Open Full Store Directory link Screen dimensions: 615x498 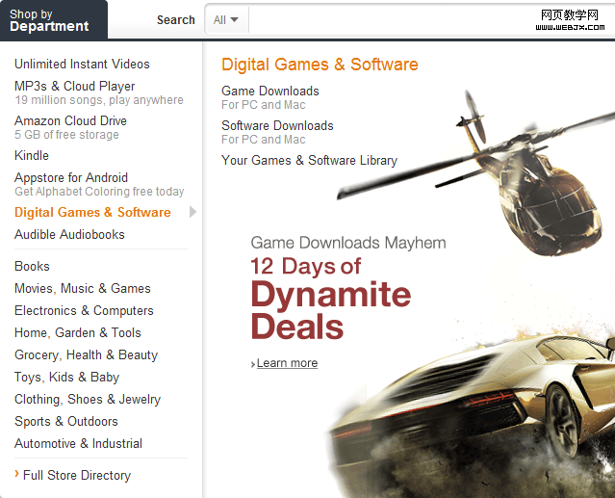[x=76, y=475]
